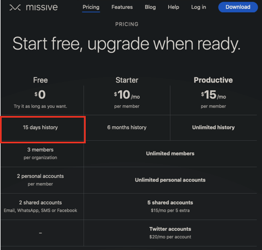Click 'per member' under Starter price
Image resolution: width=262 pixels, height=250 pixels.
(127, 106)
